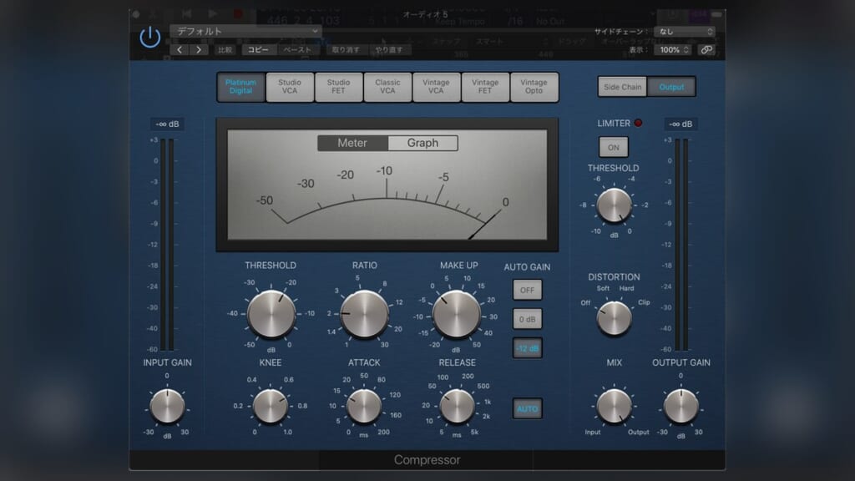Click the ペースト paste button
The height and width of the screenshot is (481, 855).
coord(296,49)
